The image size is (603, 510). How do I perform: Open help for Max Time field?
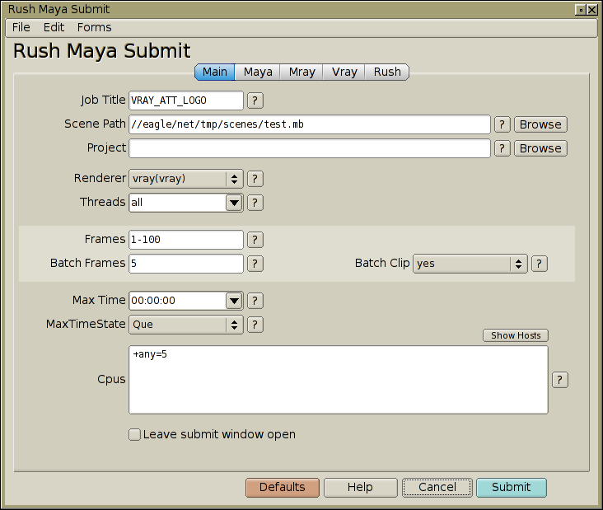point(255,301)
